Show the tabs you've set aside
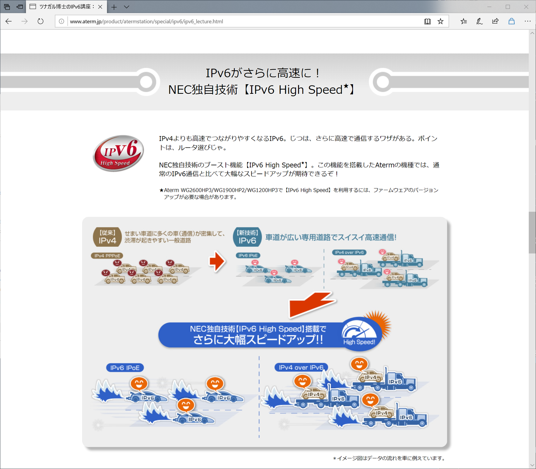This screenshot has width=536, height=469. point(7,7)
